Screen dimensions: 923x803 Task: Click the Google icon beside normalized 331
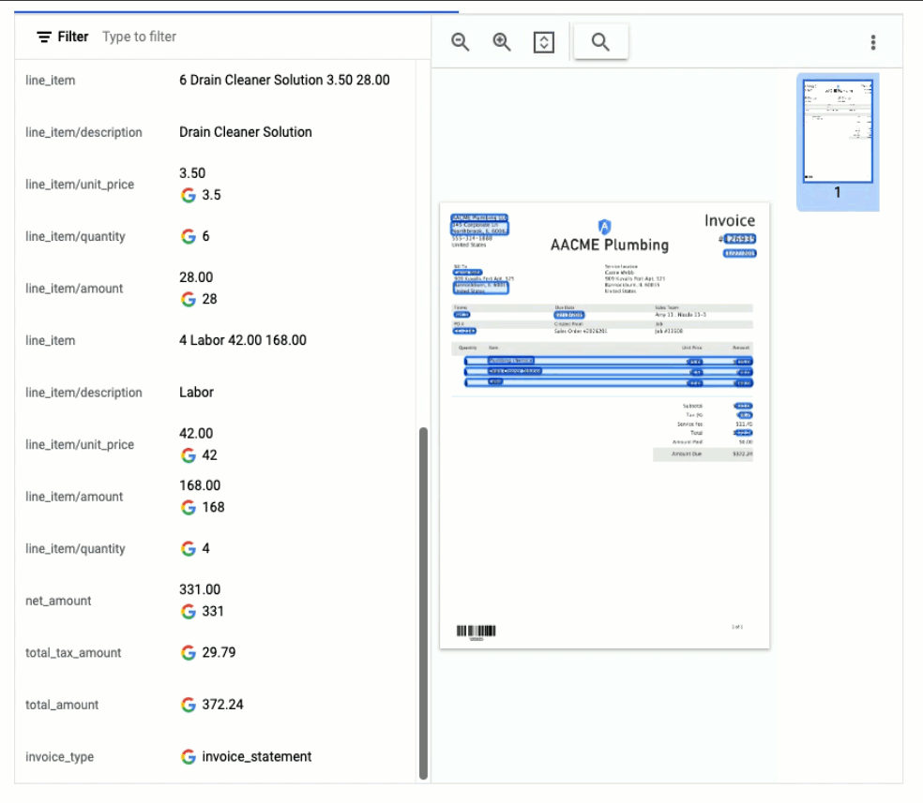click(x=189, y=611)
